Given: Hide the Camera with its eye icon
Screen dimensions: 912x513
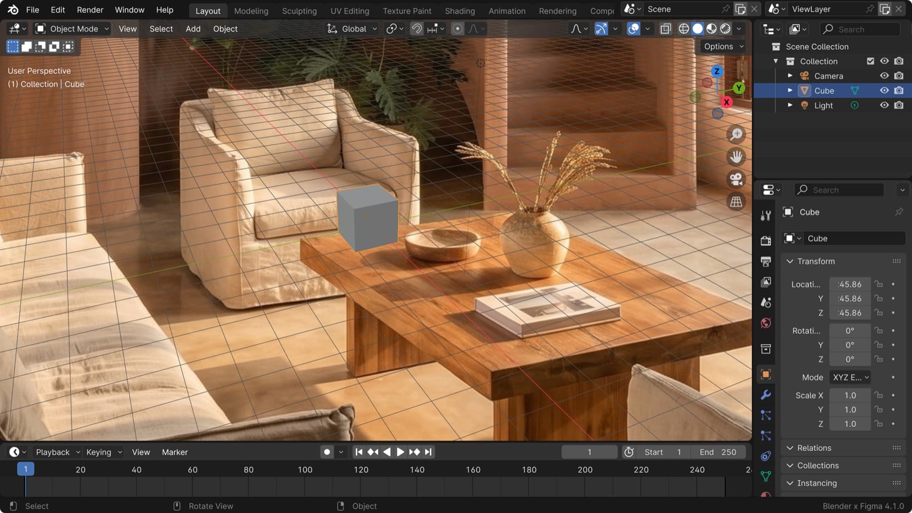Looking at the screenshot, I should click(x=884, y=76).
